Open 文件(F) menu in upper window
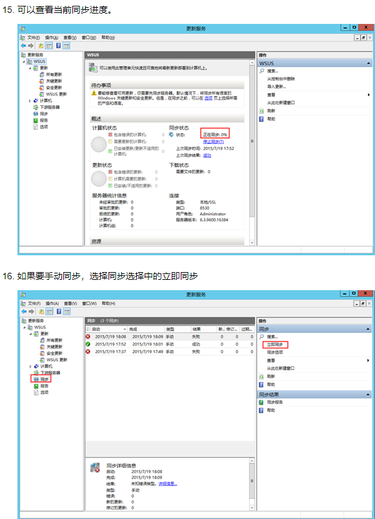The height and width of the screenshot is (519, 375). pos(34,37)
